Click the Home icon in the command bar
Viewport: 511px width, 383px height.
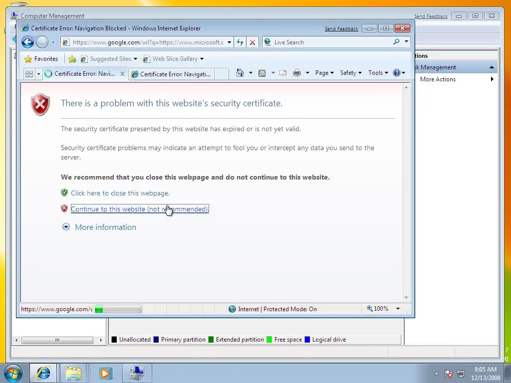click(x=240, y=73)
